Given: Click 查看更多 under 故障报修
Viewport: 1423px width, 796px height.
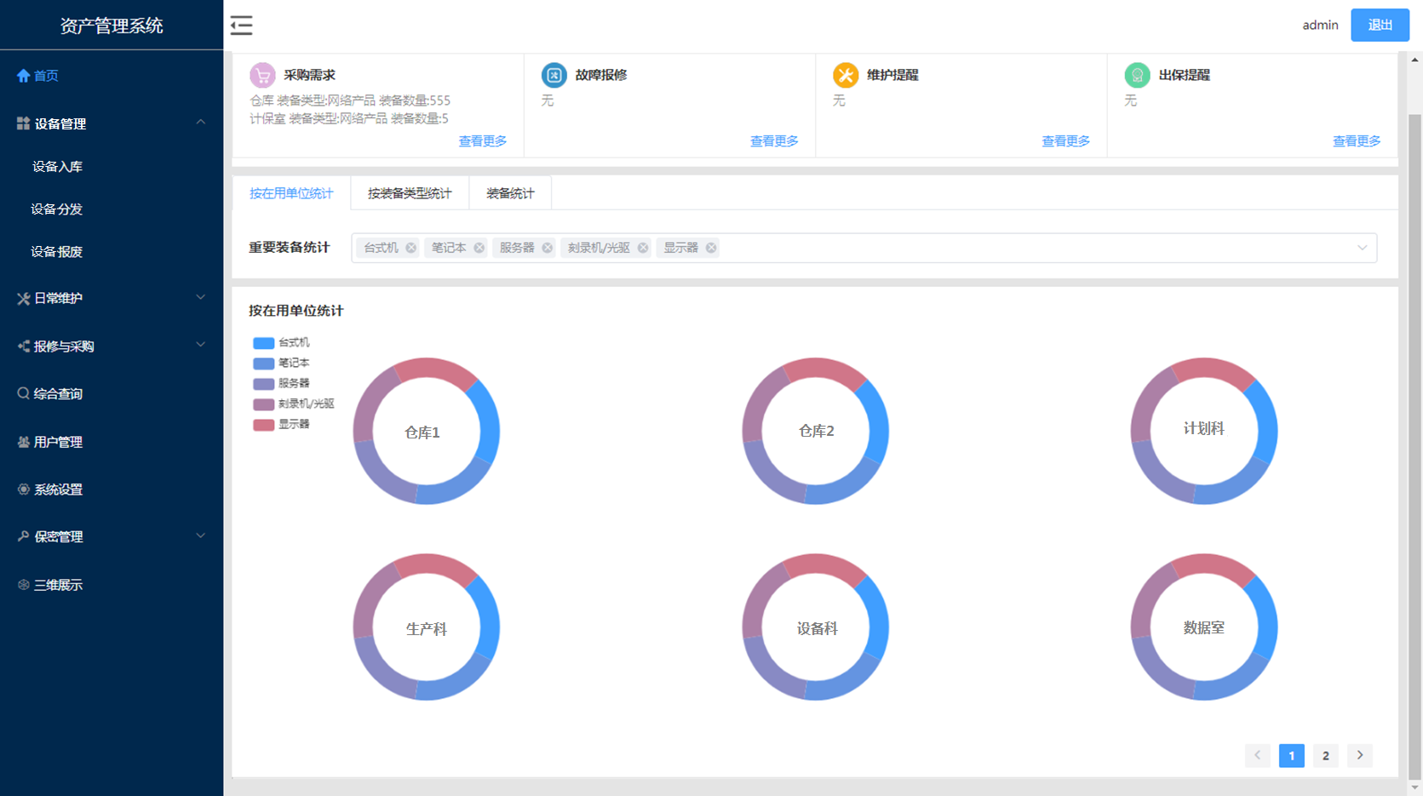Looking at the screenshot, I should 774,141.
